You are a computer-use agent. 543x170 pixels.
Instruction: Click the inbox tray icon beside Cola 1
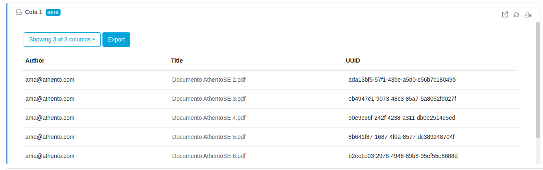[19, 12]
